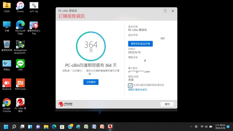Open the Chat taskbar icon
The height and width of the screenshot is (131, 233).
[38, 127]
